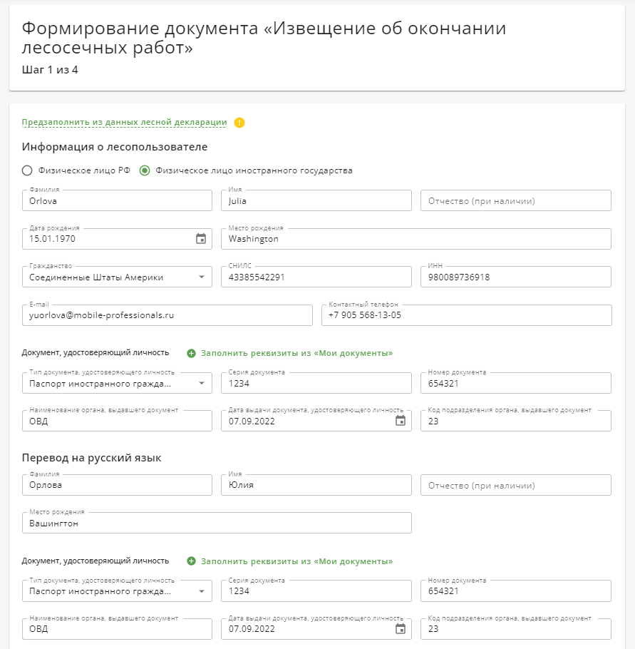This screenshot has width=635, height=649.
Task: Focus the E-mail input field
Action: [x=167, y=315]
